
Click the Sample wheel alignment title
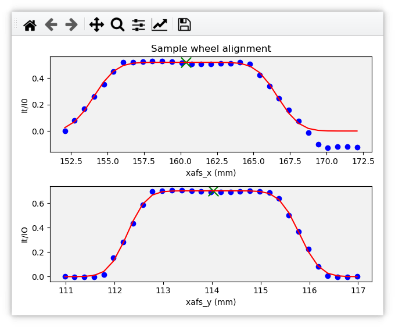point(211,48)
